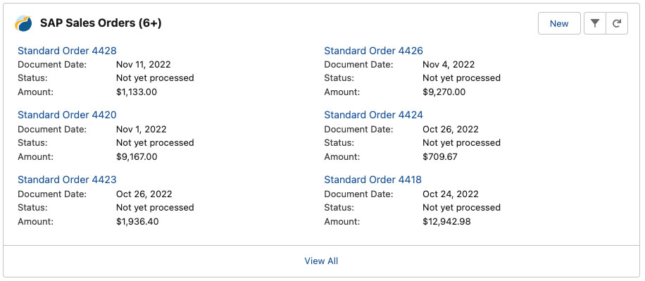Click the Nov 11, 2022 document date
The width and height of the screenshot is (645, 281).
click(143, 65)
